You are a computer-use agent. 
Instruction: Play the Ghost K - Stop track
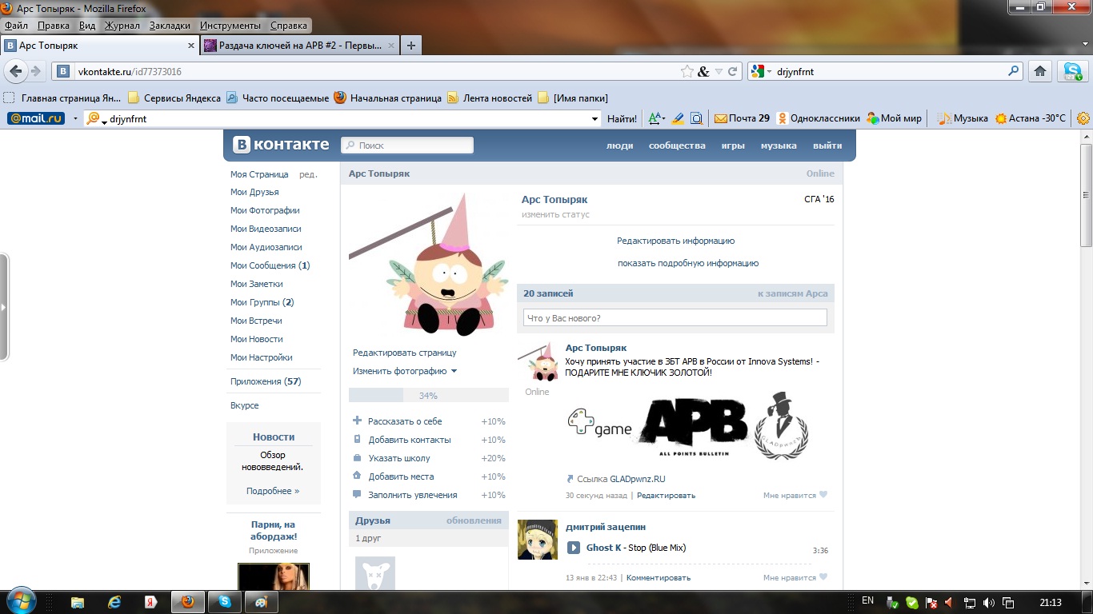[574, 548]
